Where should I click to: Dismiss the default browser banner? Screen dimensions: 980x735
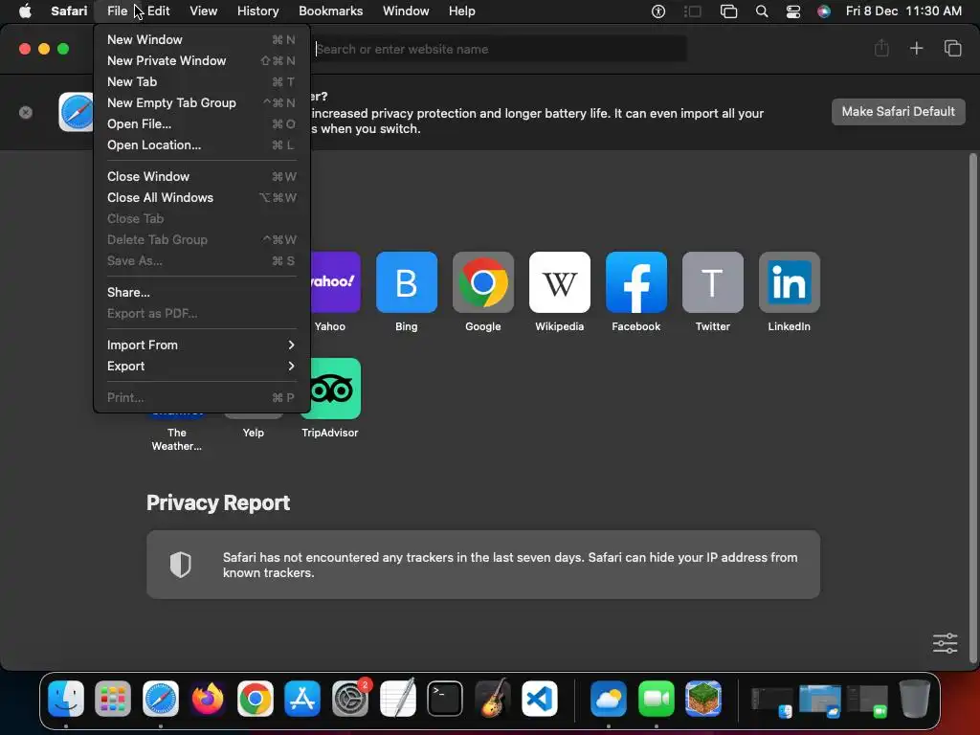(x=26, y=113)
